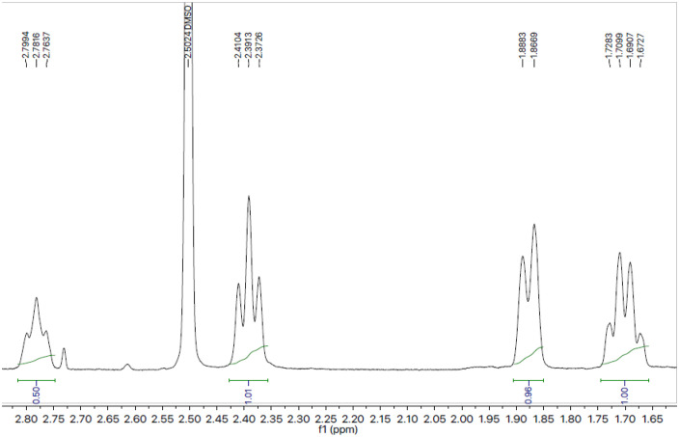Click the 0.96 integral value

tap(529, 394)
